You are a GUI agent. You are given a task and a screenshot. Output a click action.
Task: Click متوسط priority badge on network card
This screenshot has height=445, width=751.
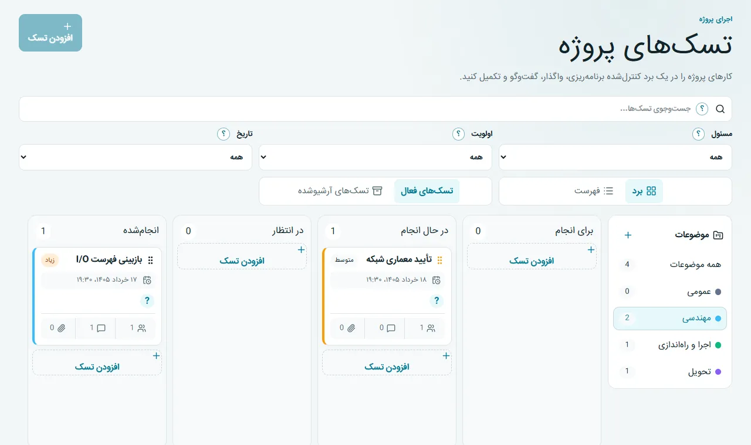(x=344, y=260)
